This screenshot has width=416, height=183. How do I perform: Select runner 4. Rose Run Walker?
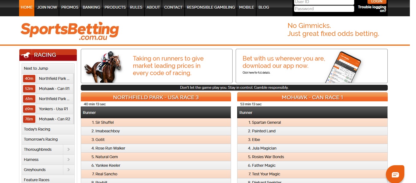156,148
